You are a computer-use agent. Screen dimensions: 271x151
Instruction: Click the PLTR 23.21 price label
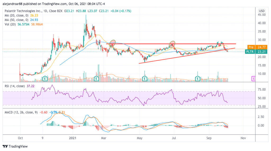[256, 52]
